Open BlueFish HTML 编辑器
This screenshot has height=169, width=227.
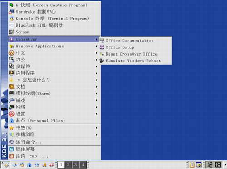pyautogui.click(x=54, y=25)
